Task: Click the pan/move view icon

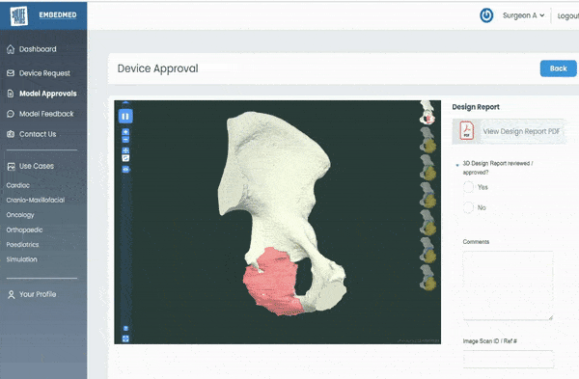Action: (x=125, y=150)
